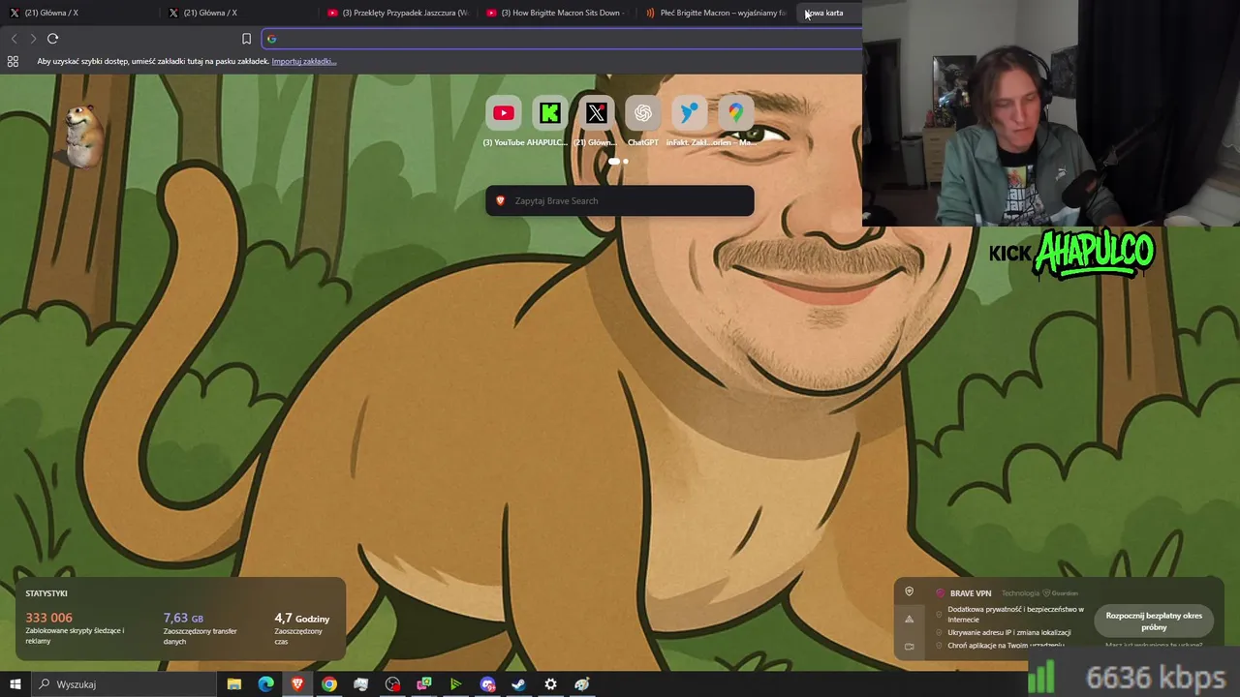Open the ChatGPT top site tile
1240x697 pixels.
642,113
